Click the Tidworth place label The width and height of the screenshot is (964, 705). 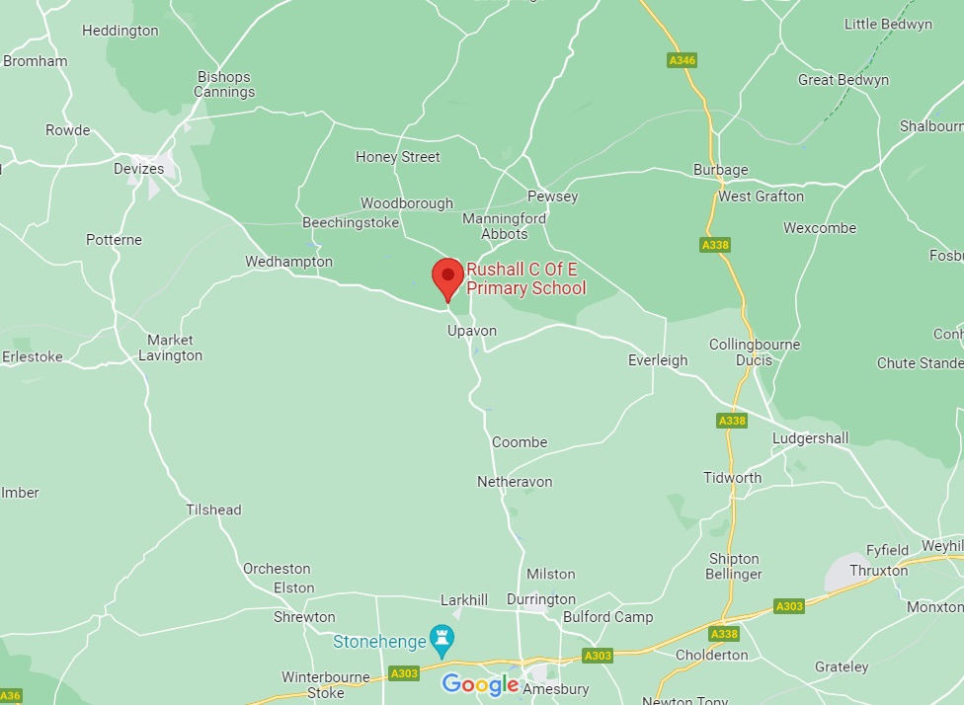click(732, 478)
